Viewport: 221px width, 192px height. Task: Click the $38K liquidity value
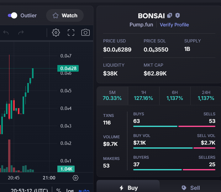click(110, 74)
